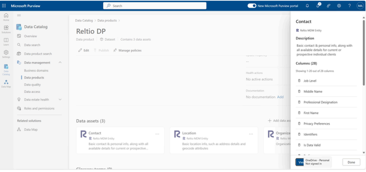Open the Home icon in left rail
Image resolution: width=366 pixels, height=172 pixels.
6,17
